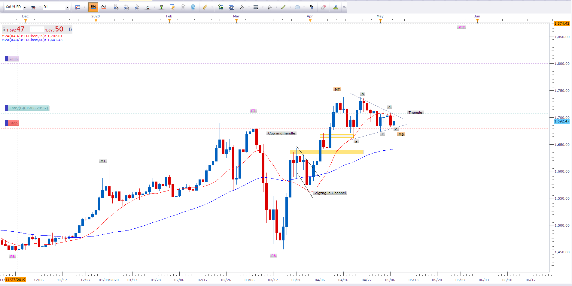Click the 'Cup and handle' chart label
572x286 pixels.
(281, 133)
